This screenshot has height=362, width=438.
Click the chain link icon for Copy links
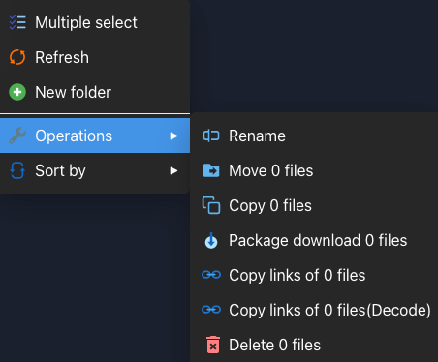[x=211, y=275]
